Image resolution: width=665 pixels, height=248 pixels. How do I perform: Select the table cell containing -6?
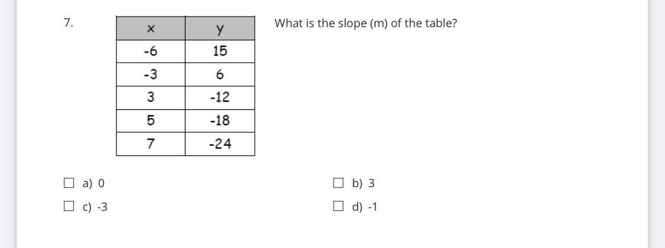tap(151, 51)
